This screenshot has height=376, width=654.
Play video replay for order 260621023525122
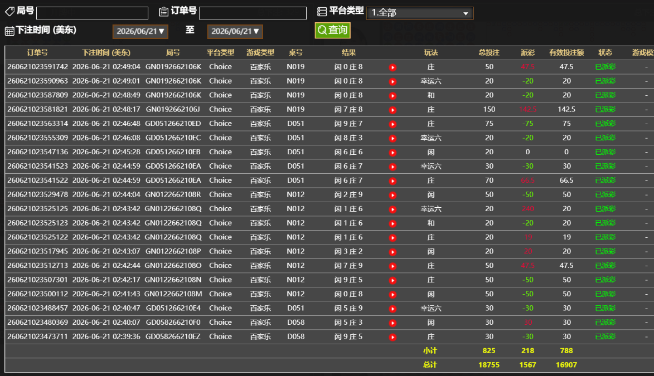(x=393, y=238)
